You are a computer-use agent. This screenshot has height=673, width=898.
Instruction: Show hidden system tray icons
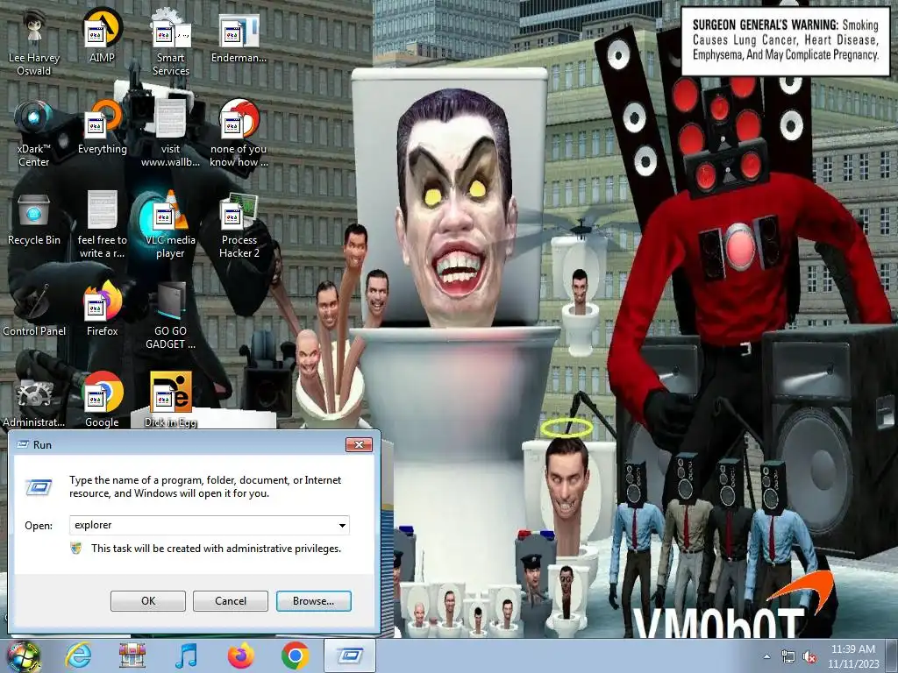tap(766, 656)
